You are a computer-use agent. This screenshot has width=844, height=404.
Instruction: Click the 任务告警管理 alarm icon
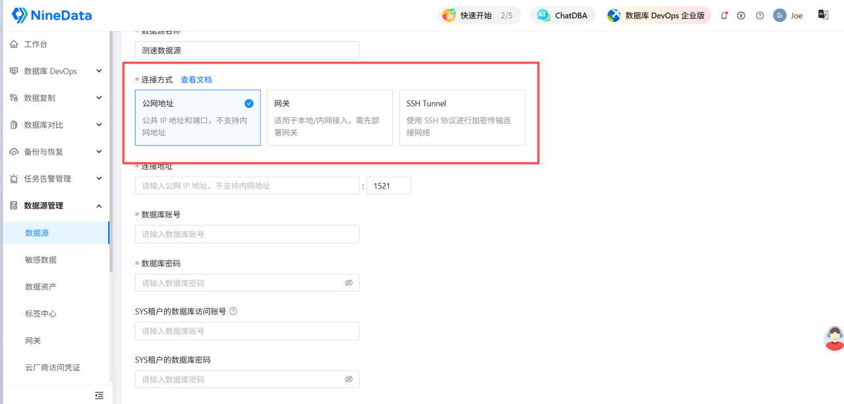coord(14,179)
